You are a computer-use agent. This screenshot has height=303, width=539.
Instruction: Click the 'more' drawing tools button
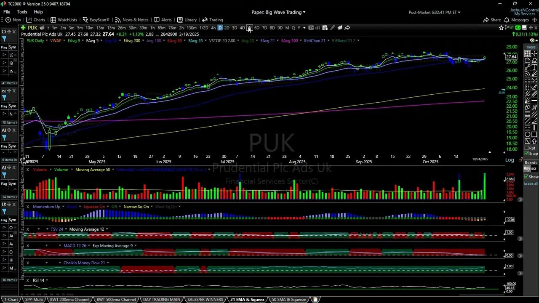tap(531, 47)
